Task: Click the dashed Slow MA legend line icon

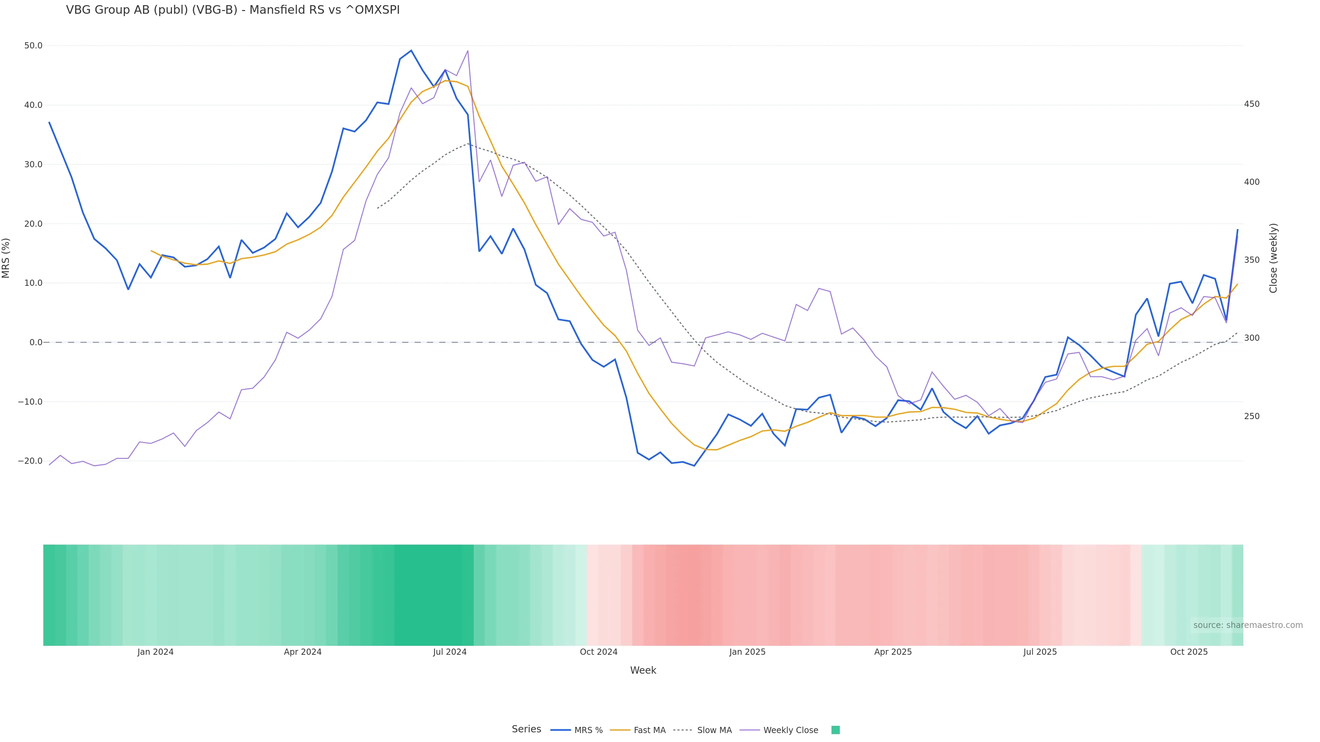Action: 683,730
